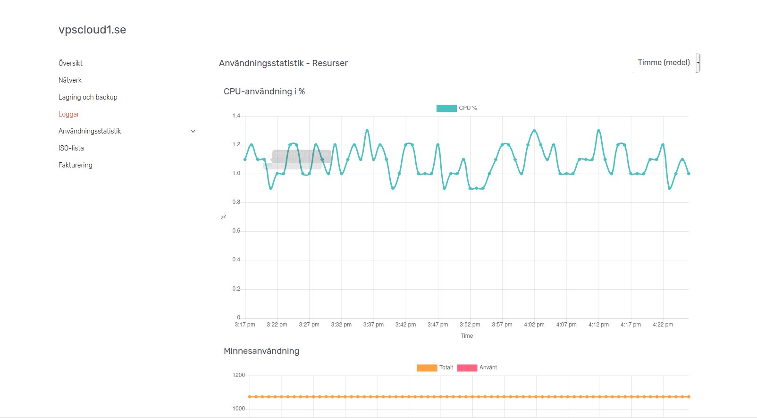757x418 pixels.
Task: Click the CPU % legend label
Action: pyautogui.click(x=468, y=108)
